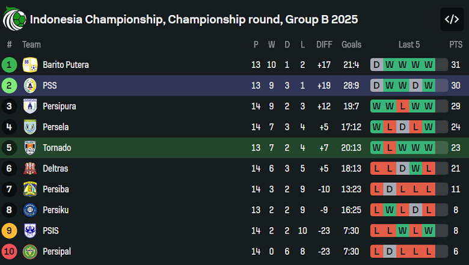Click the PSS team crest icon

click(x=30, y=85)
